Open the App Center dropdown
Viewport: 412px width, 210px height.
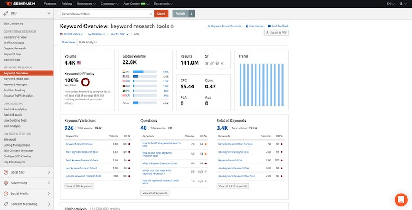[x=136, y=4]
